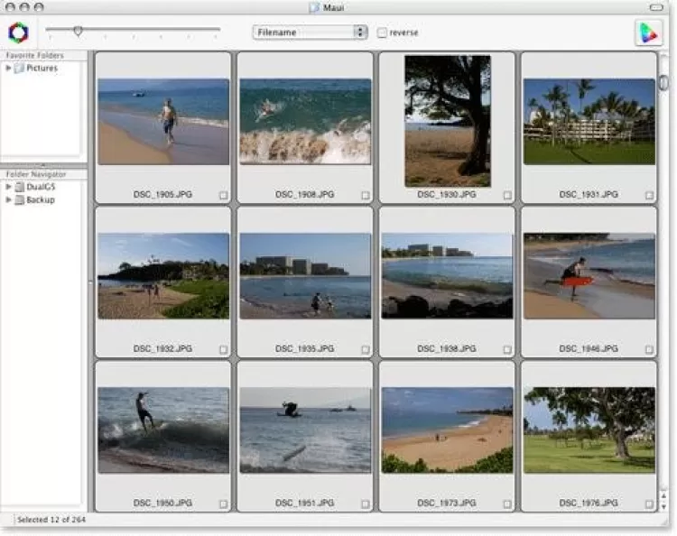Expand the Backup volume triangle
677x536 pixels.
(x=8, y=199)
